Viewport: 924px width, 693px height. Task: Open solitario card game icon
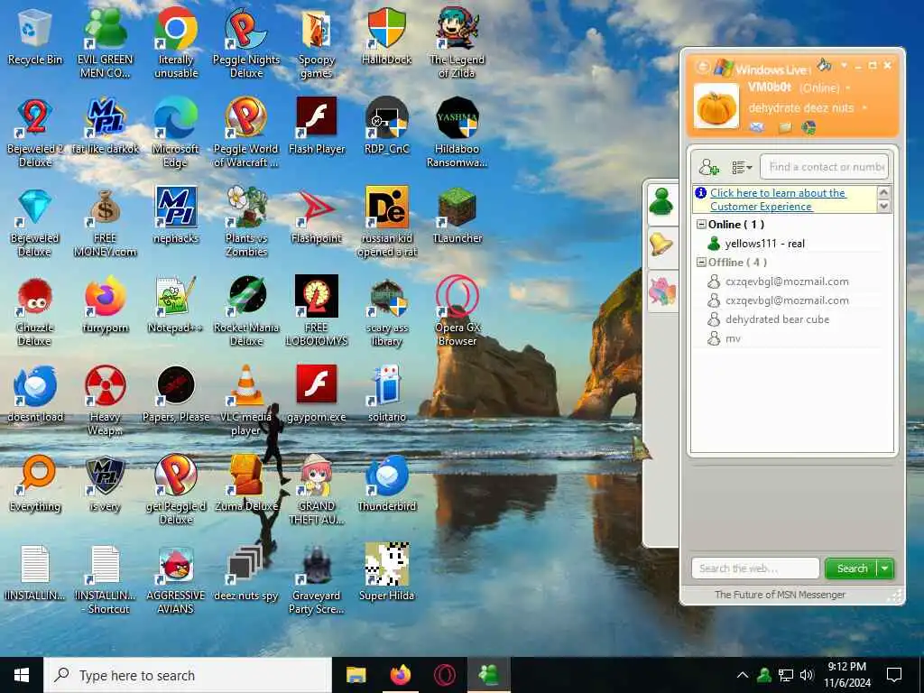386,393
